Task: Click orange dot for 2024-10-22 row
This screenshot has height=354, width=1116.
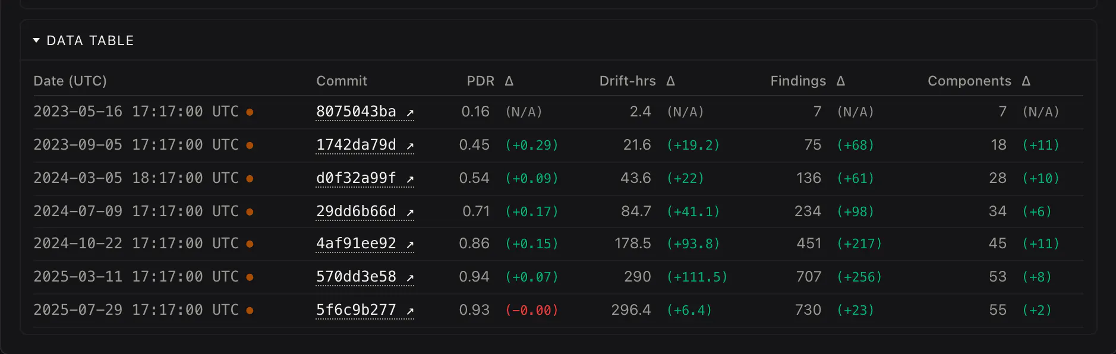Action: (250, 244)
